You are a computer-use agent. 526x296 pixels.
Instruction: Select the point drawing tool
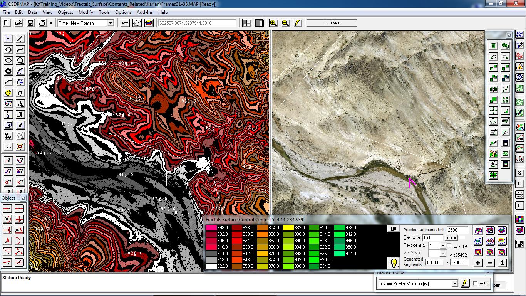point(8,39)
